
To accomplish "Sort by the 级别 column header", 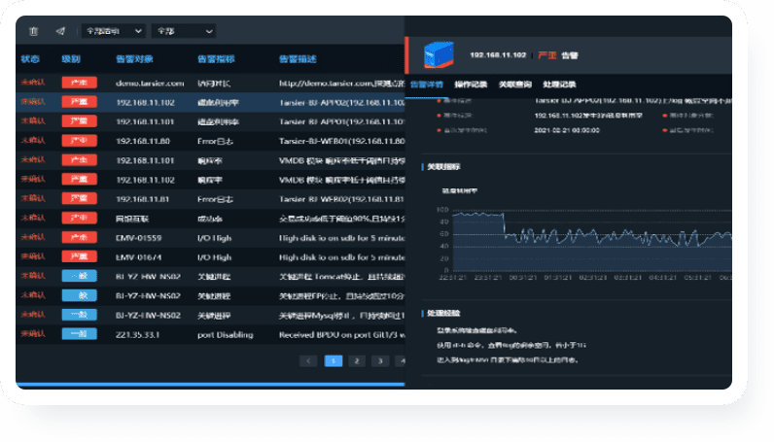I will 71,59.
